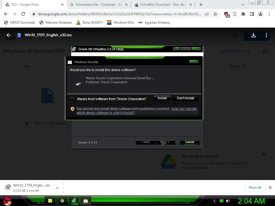Open the MEMZ Download bookmark

coord(19,23)
